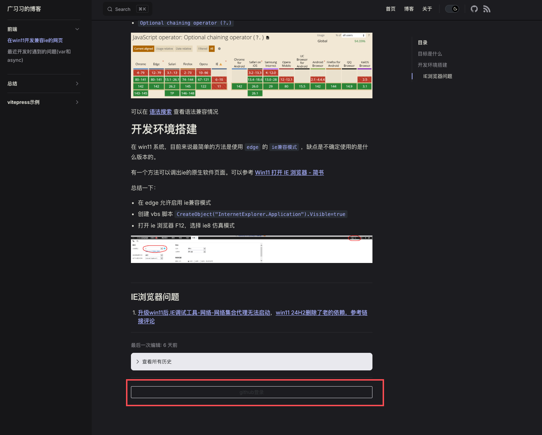Open 关于 in top navigation
Image resolution: width=542 pixels, height=435 pixels.
427,9
